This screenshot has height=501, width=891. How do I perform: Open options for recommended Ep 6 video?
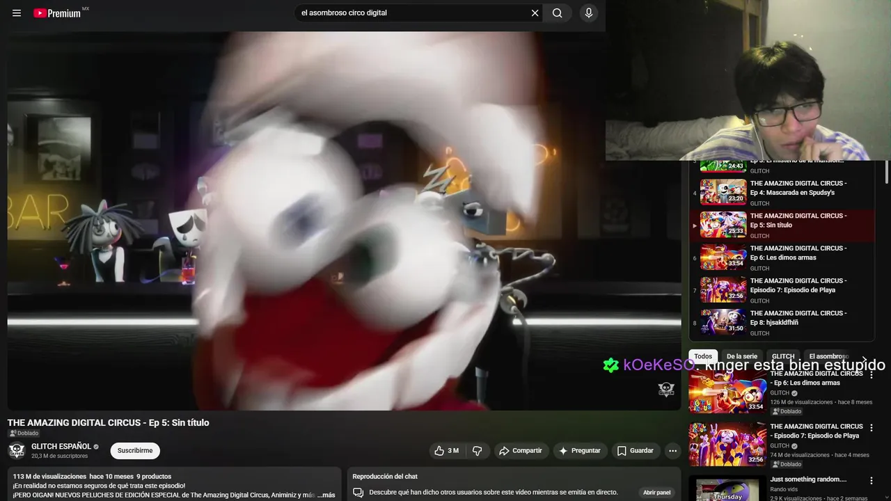click(x=871, y=375)
